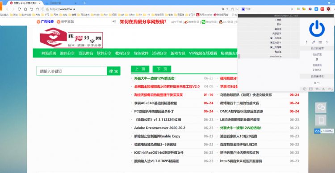335x173 pixels.
Task: Click the green 搜索 search button
Action: point(113,71)
